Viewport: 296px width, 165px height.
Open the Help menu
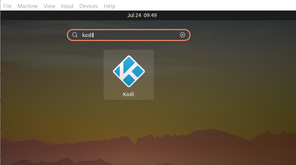tap(109, 6)
